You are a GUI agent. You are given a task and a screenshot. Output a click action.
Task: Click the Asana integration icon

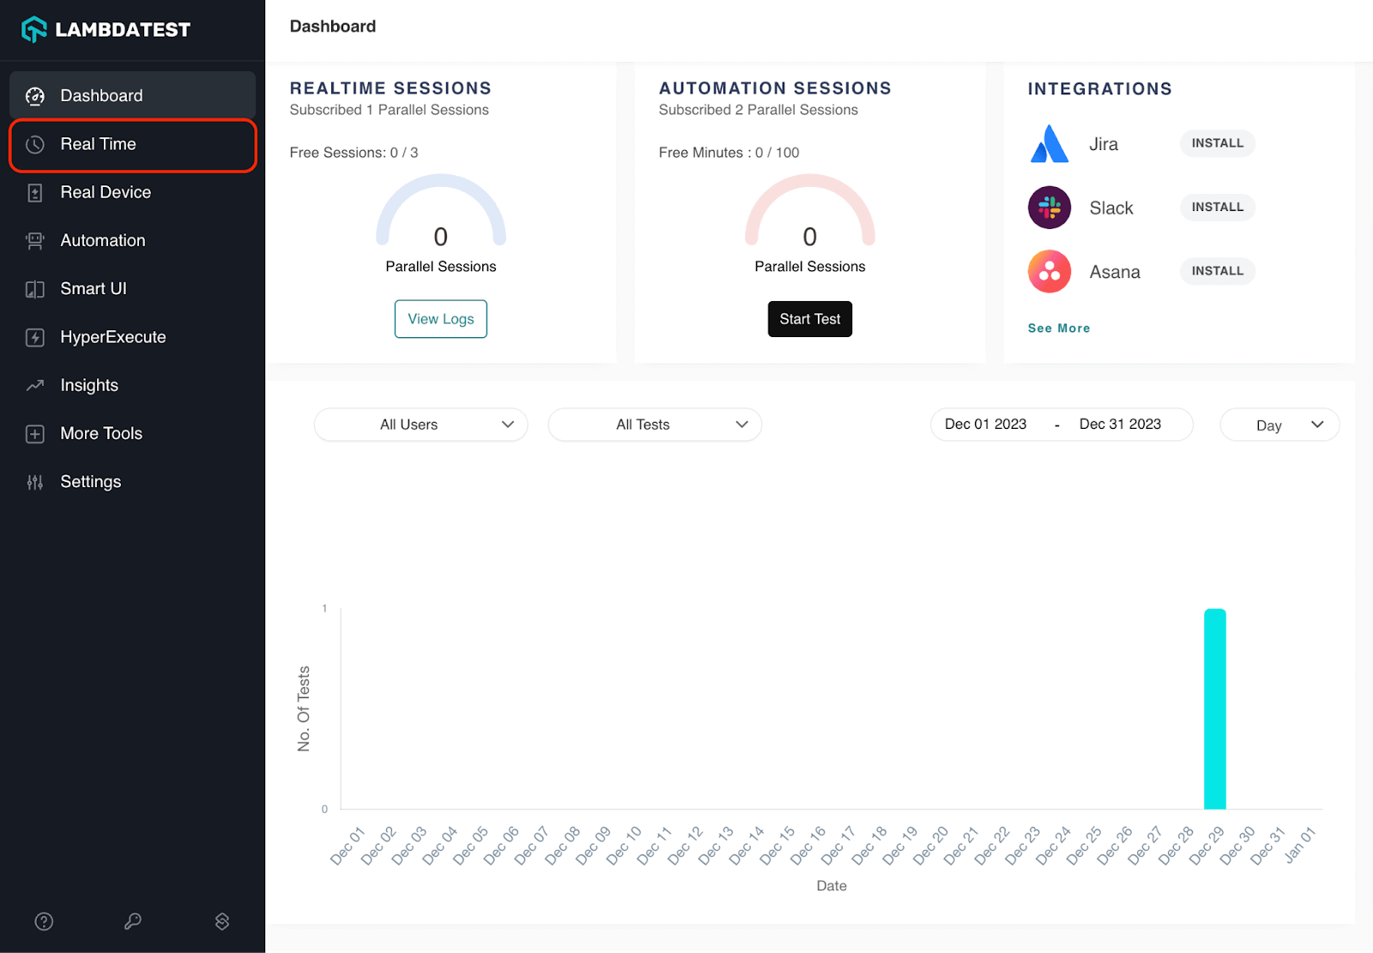point(1049,272)
